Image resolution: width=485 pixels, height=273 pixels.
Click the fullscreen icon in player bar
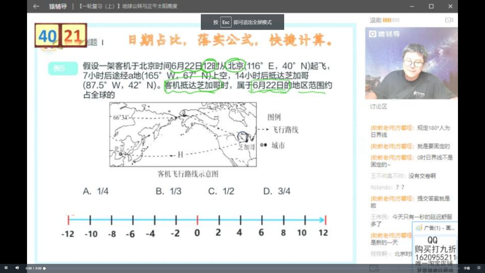pyautogui.click(x=478, y=268)
